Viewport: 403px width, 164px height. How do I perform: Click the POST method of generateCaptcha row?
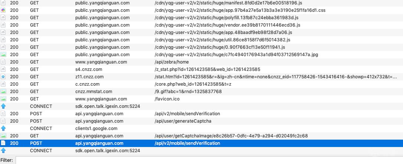[x=36, y=121]
